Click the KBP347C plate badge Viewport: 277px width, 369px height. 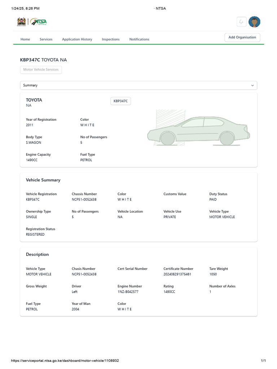120,101
